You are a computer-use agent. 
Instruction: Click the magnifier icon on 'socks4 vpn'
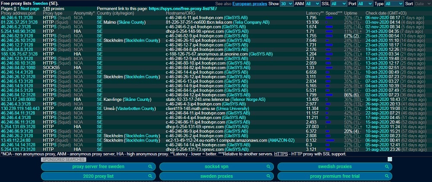click(268, 166)
